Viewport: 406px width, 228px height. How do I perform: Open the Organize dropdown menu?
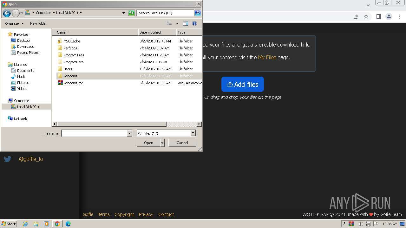tap(14, 23)
